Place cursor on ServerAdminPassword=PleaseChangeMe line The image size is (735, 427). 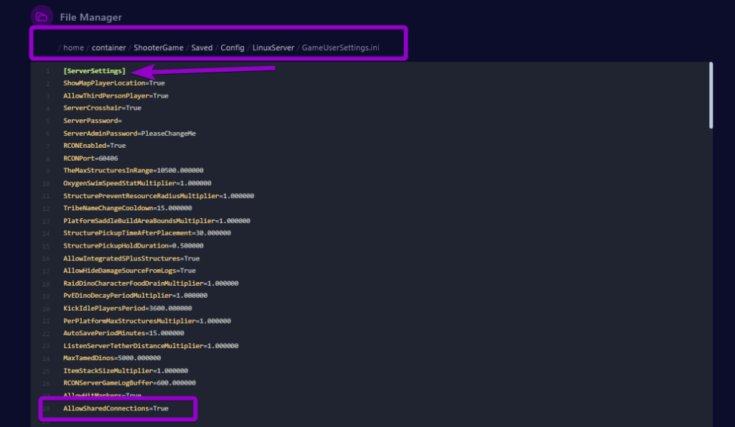coord(129,133)
